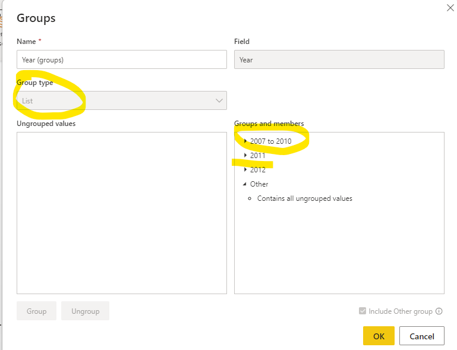Select the Other group row

[259, 184]
